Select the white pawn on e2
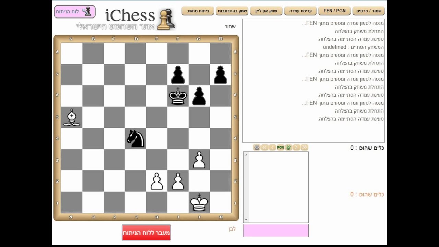 [157, 181]
